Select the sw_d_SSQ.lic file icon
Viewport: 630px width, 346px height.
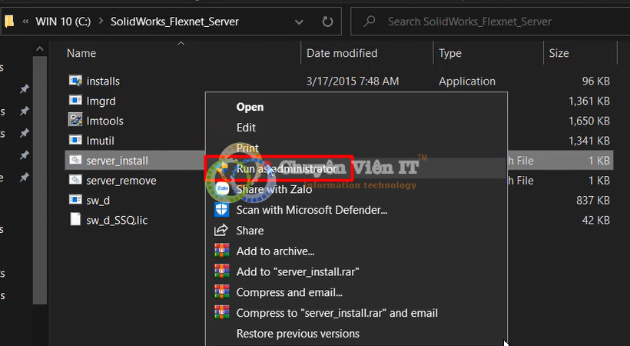pos(75,221)
